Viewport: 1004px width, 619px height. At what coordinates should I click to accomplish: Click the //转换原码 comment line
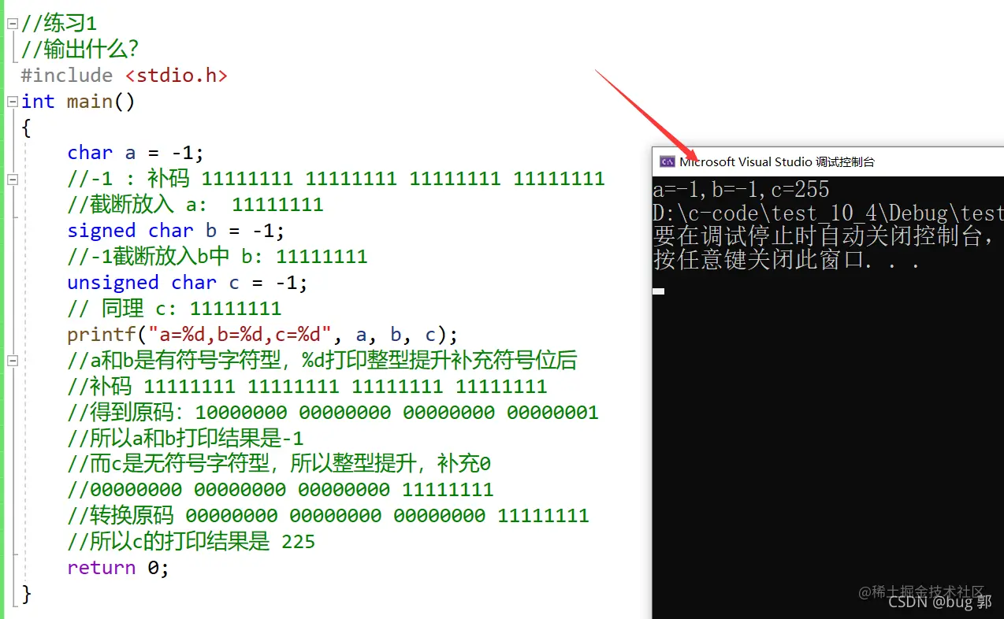pos(328,516)
